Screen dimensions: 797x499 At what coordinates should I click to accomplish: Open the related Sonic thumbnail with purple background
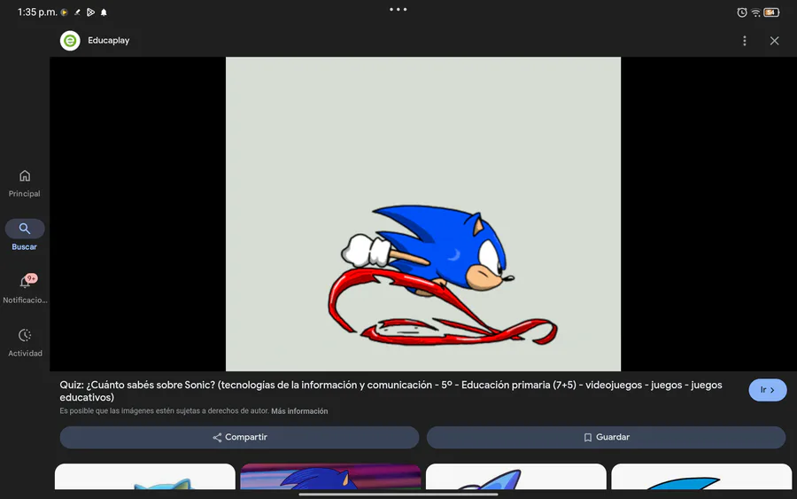(x=330, y=477)
